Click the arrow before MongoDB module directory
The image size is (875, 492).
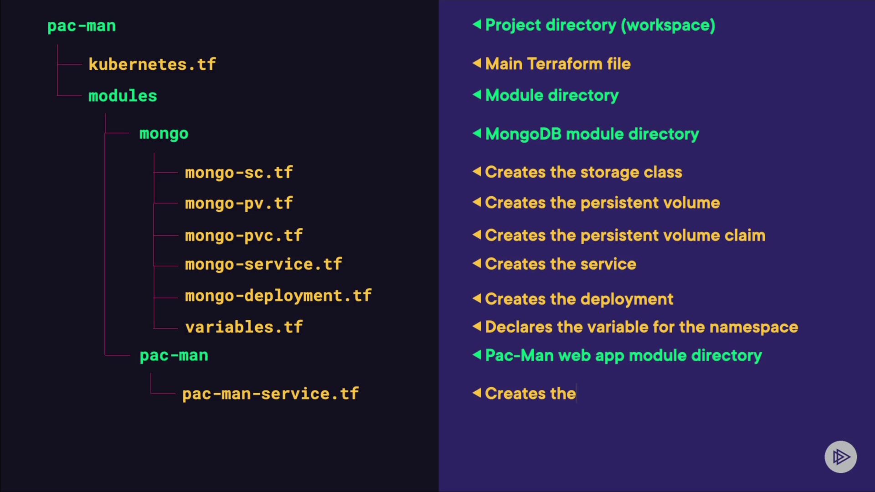click(x=477, y=133)
